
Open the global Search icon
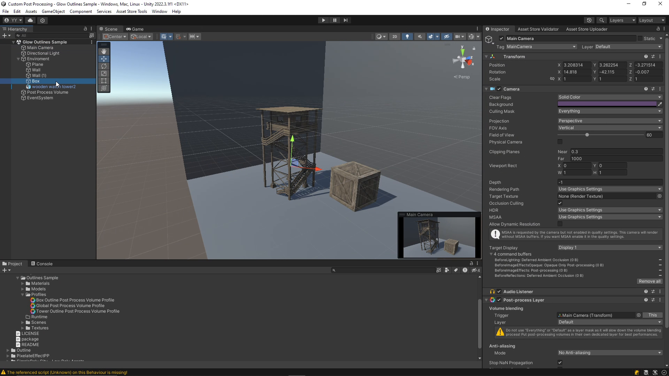point(601,20)
